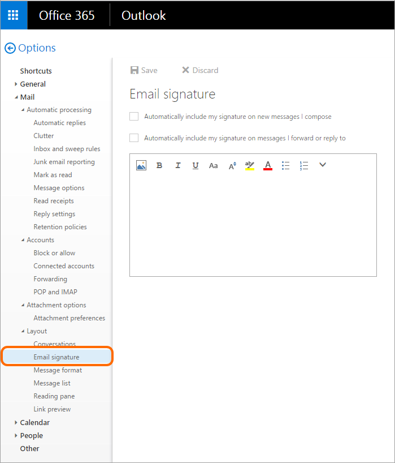Expand the General section arrow

16,84
